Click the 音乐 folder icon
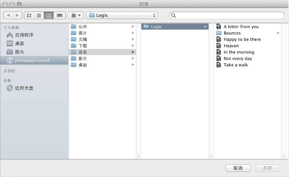Screen dimensions: 289x177 pyautogui.click(x=74, y=52)
